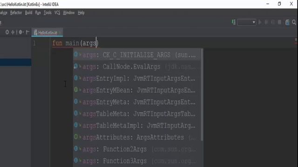Select suggestion argsTableMetaImpl
The image size is (298, 167).
(x=136, y=126)
